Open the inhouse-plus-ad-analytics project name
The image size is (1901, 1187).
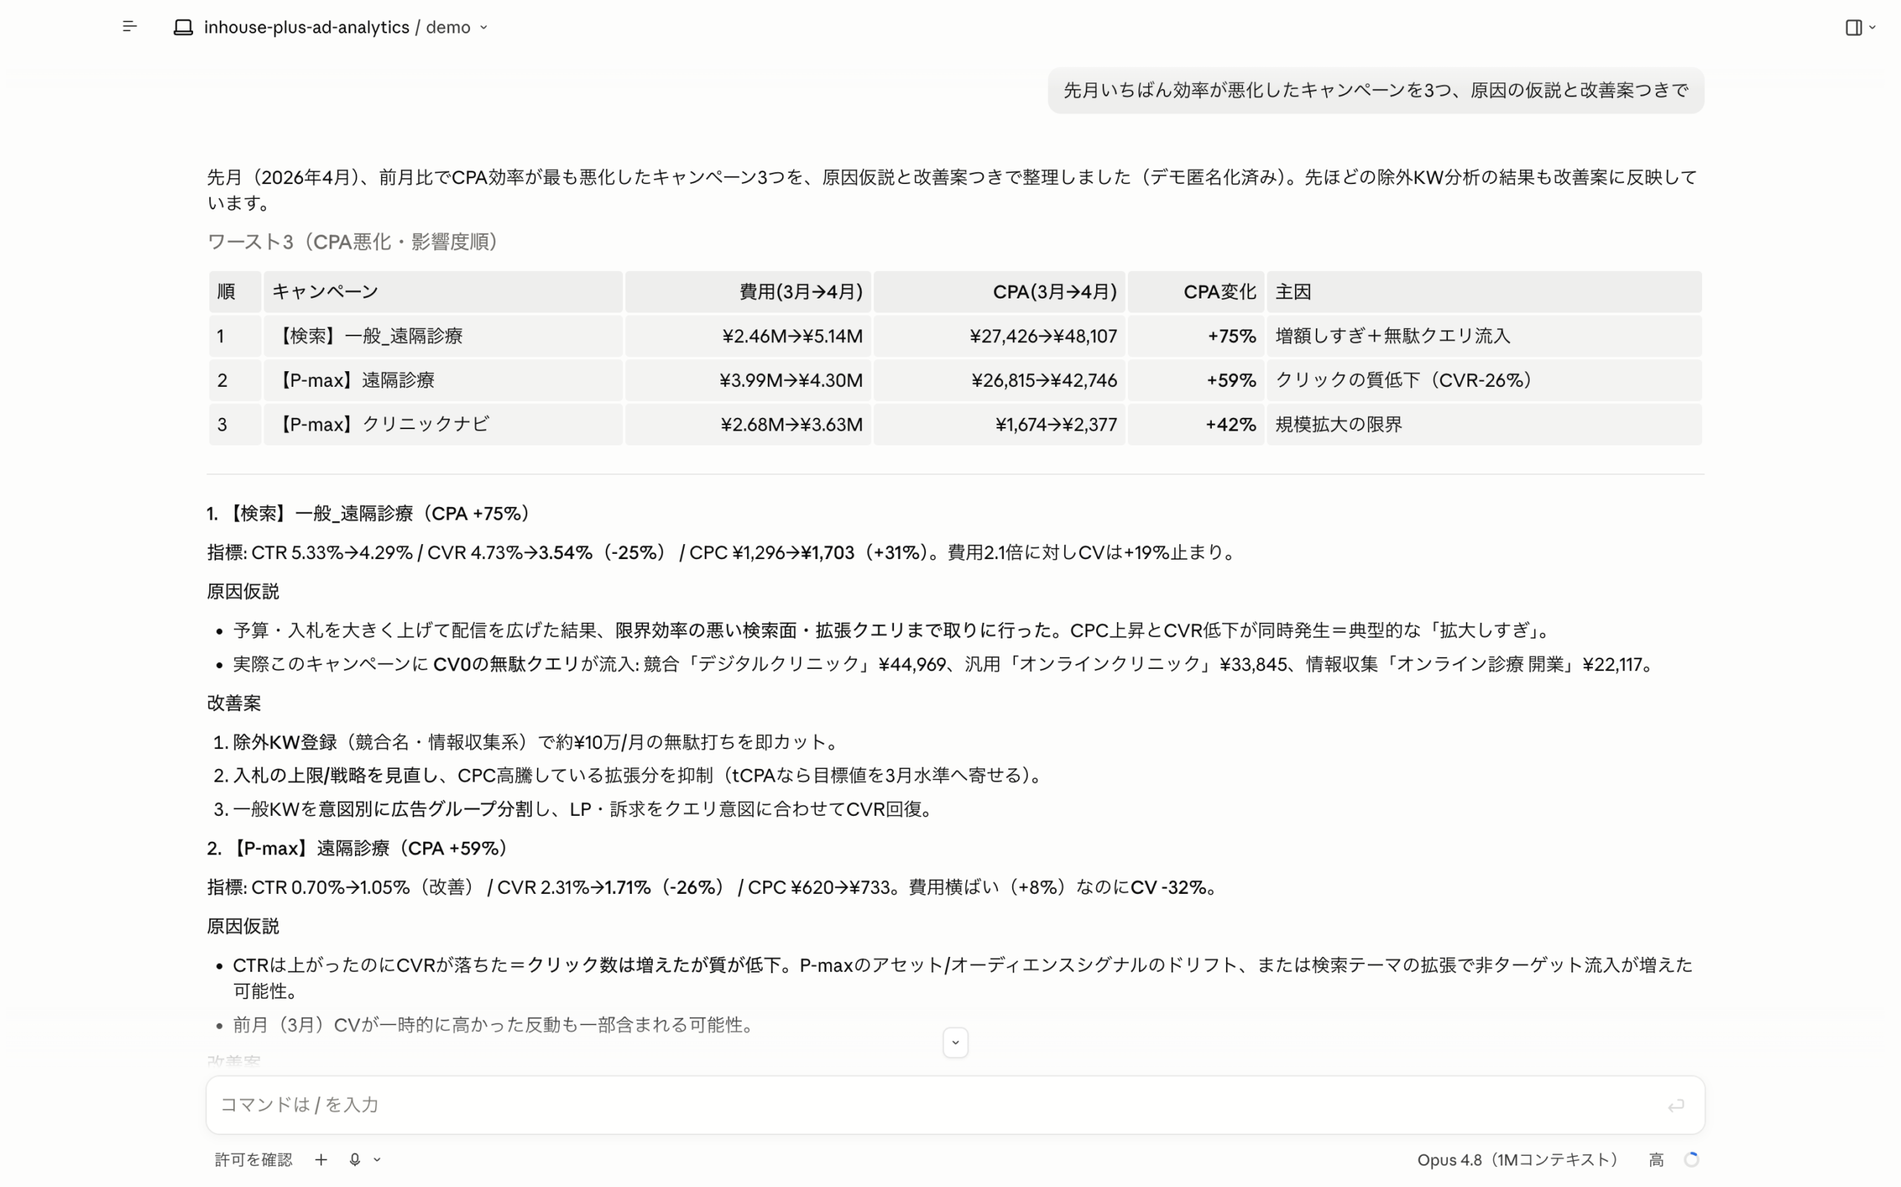[306, 27]
